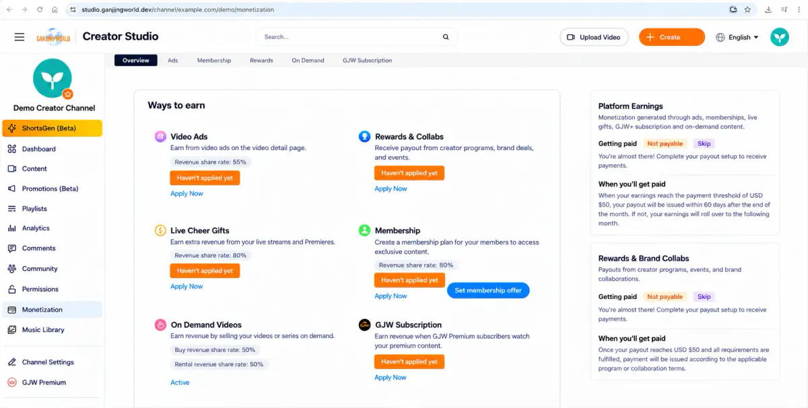This screenshot has width=808, height=408.
Task: Switch to the Ads tab
Action: [x=173, y=61]
